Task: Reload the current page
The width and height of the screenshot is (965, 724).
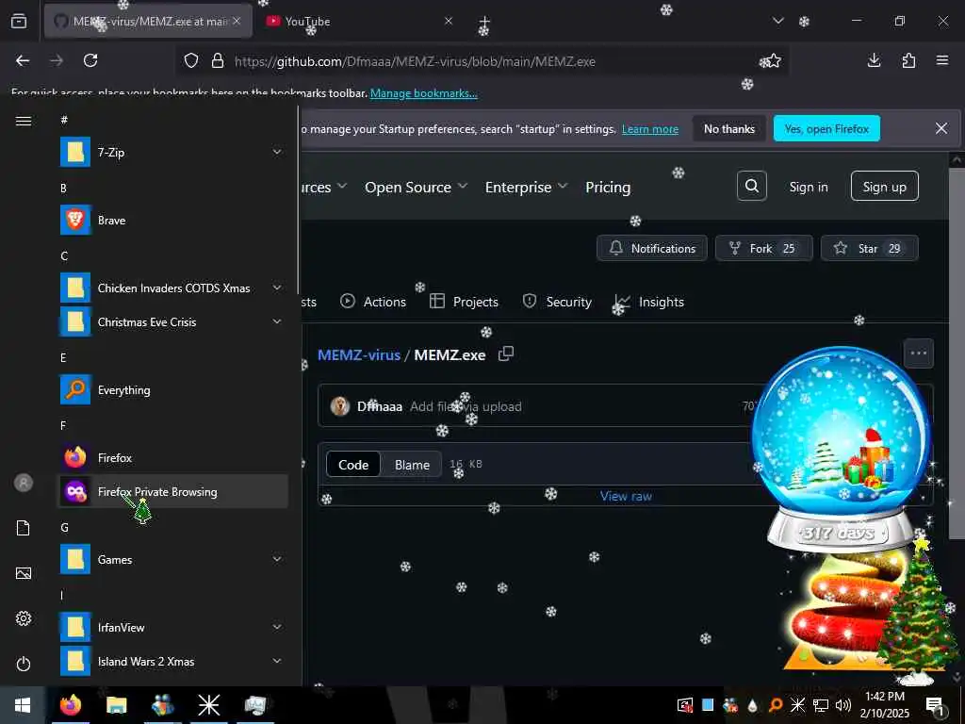Action: click(x=90, y=60)
